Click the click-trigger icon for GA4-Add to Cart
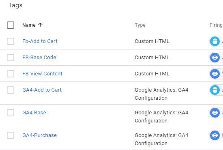Screen dimensions: 223x150 click(x=215, y=90)
